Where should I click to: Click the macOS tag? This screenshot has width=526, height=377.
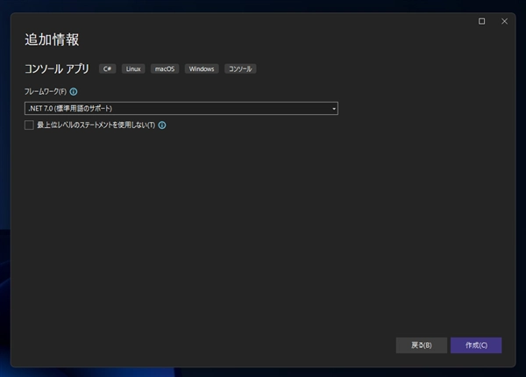point(165,68)
